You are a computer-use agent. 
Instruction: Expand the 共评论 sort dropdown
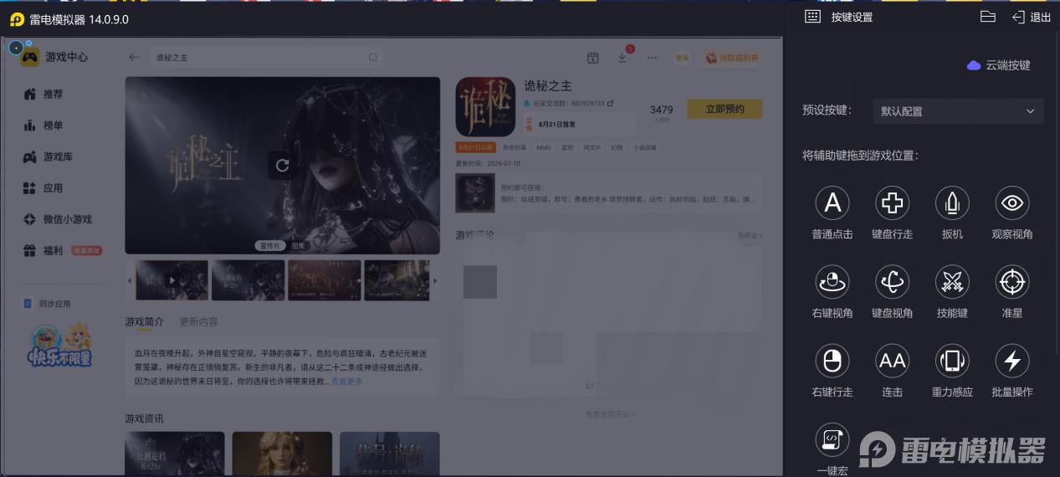(750, 236)
